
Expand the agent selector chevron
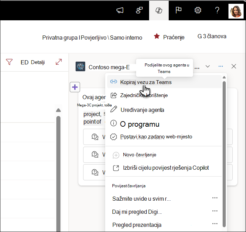(208, 66)
